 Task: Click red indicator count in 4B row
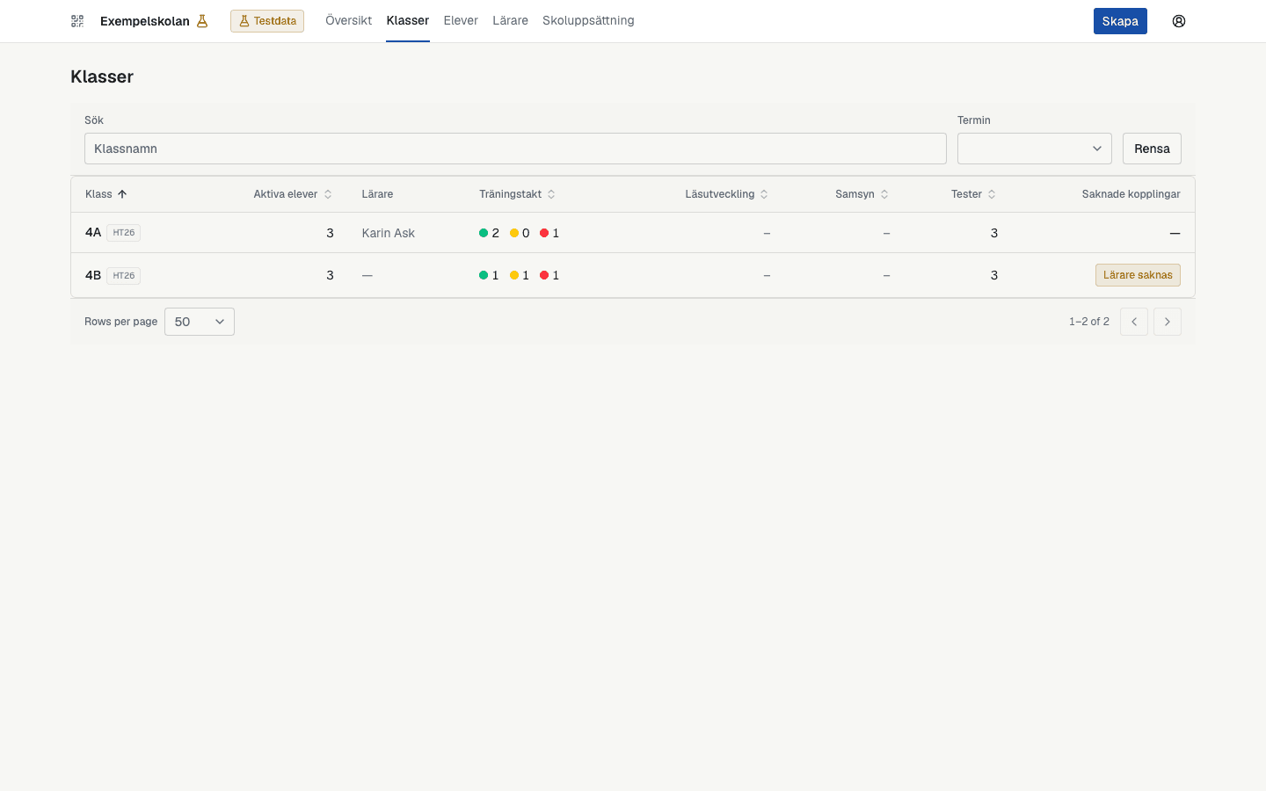pos(549,275)
